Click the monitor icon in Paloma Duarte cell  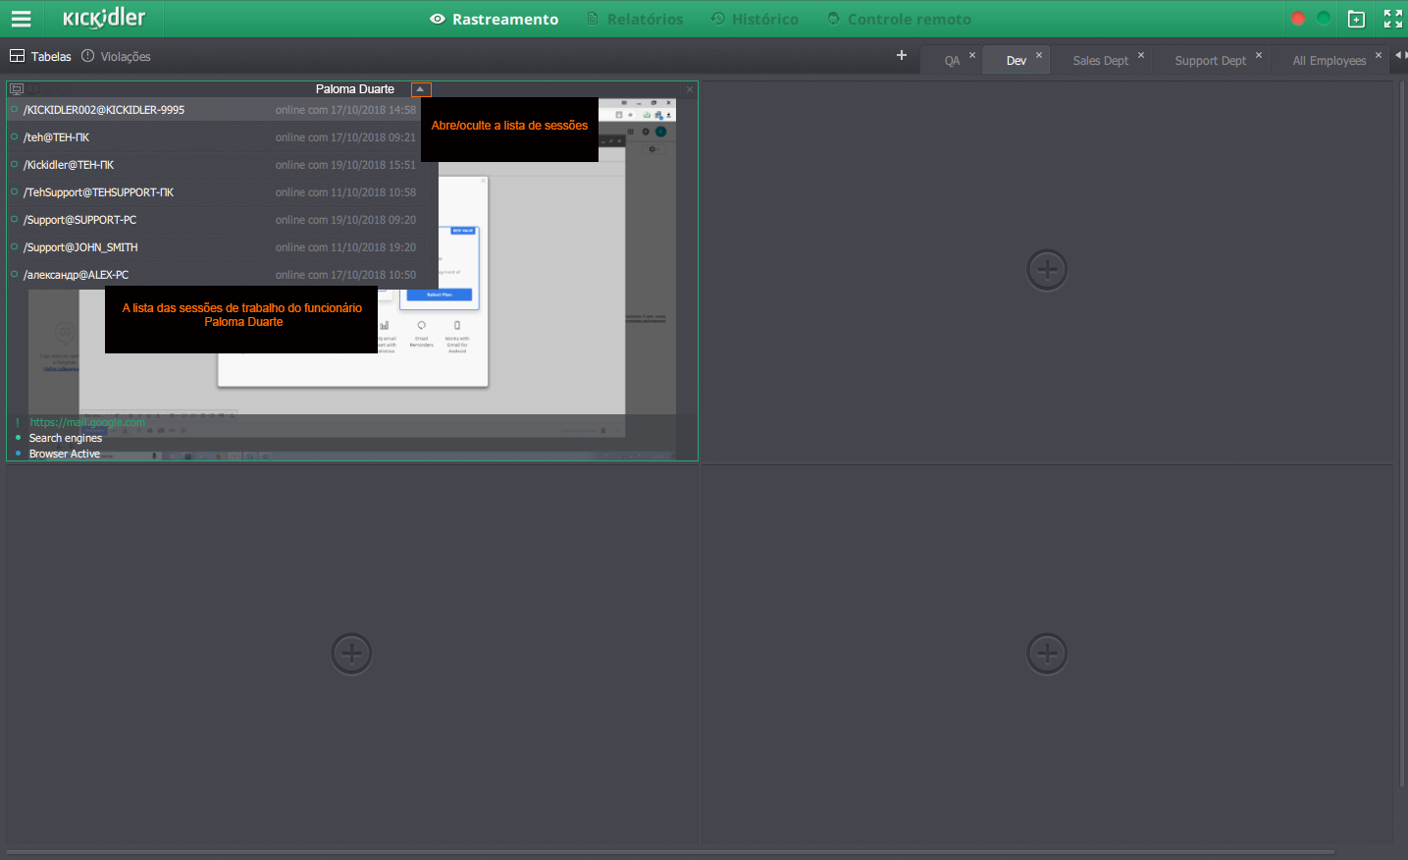(x=17, y=89)
